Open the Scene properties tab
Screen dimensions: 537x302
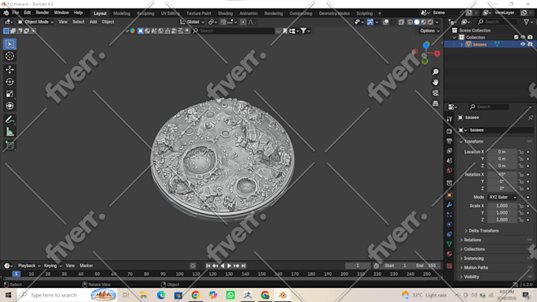click(449, 160)
